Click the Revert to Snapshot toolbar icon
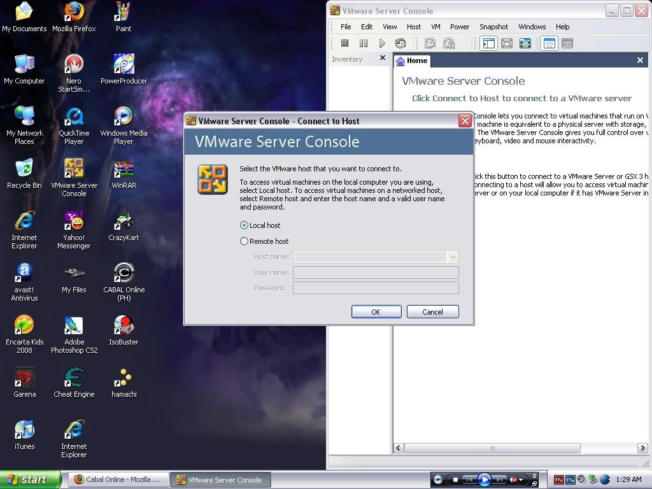The width and height of the screenshot is (652, 489). pyautogui.click(x=449, y=43)
